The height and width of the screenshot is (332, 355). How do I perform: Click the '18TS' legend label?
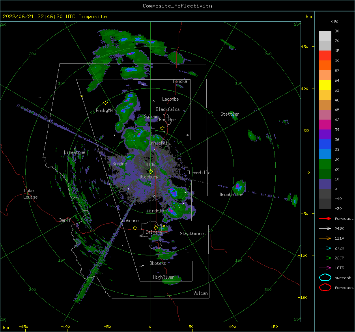point(339,268)
